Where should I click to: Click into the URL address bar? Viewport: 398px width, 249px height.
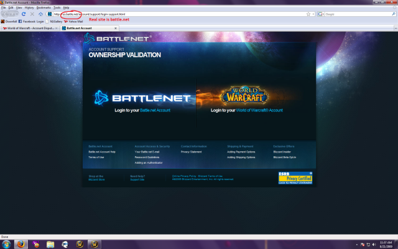coord(178,14)
